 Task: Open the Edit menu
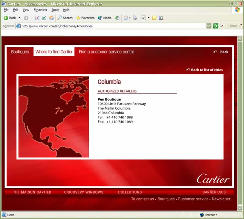tap(16, 10)
